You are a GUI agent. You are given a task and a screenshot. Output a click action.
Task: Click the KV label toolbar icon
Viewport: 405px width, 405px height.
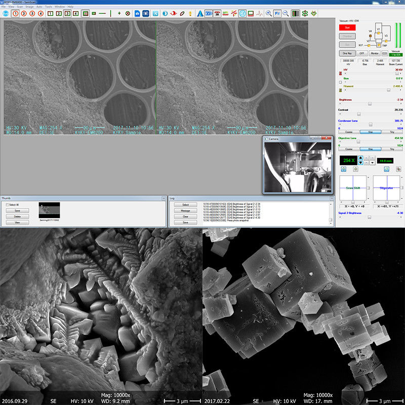(209, 14)
